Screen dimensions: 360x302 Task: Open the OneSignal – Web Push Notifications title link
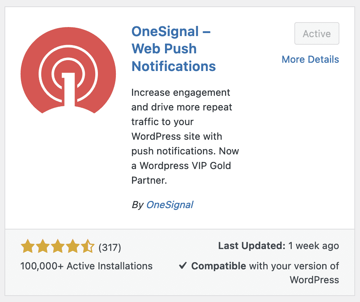click(x=173, y=49)
